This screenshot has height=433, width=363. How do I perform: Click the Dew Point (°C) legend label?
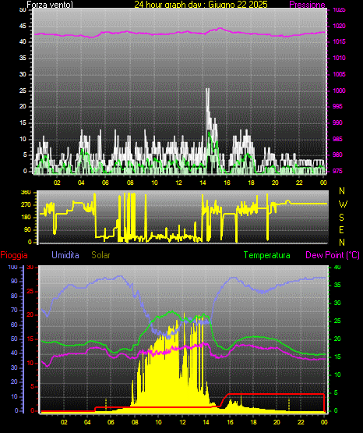point(333,255)
